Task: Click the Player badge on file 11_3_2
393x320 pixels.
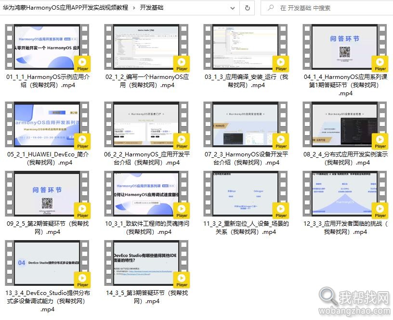Action: click(281, 211)
